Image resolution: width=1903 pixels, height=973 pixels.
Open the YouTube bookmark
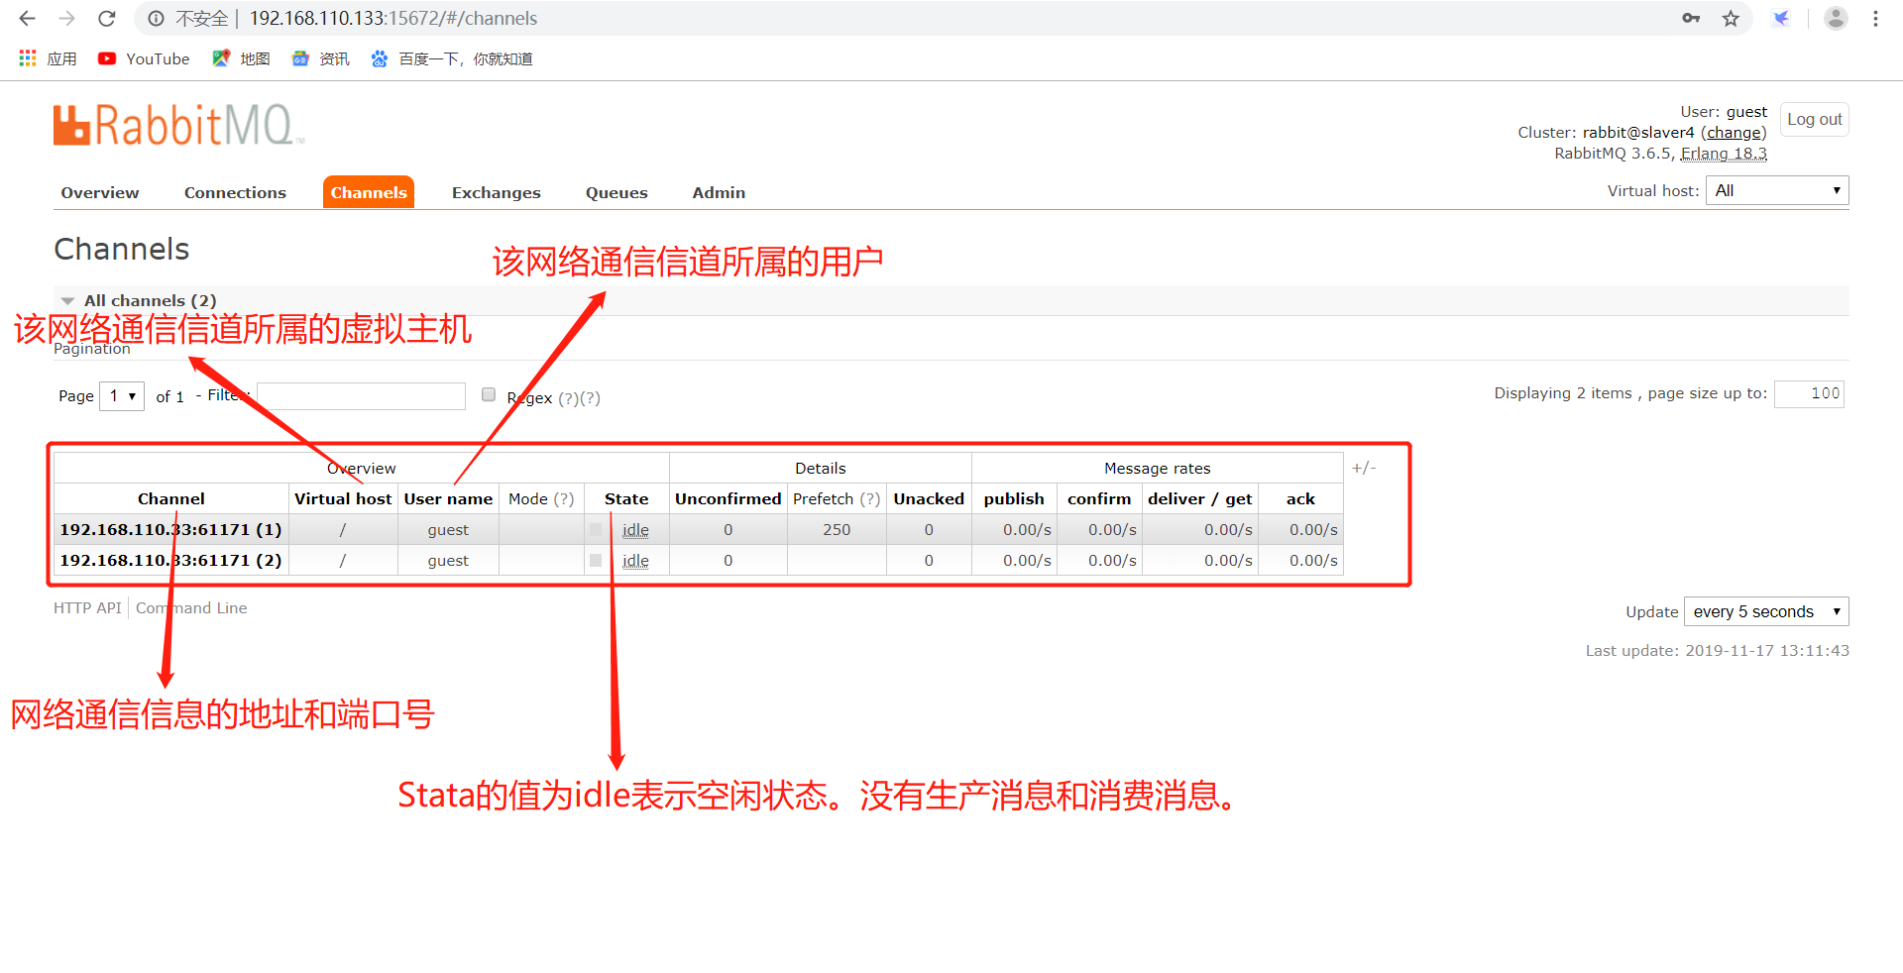click(x=144, y=58)
